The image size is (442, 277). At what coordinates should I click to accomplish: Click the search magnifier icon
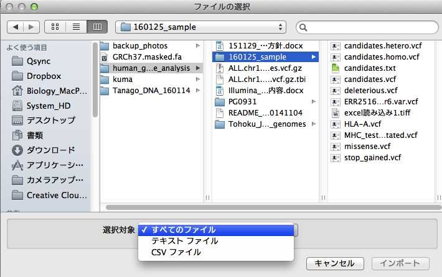pyautogui.click(x=303, y=27)
